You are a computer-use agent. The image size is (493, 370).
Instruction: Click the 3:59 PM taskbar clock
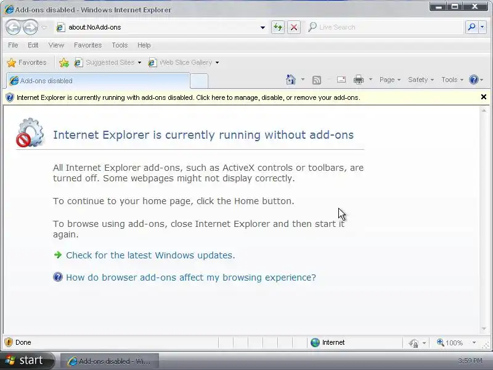(x=470, y=361)
